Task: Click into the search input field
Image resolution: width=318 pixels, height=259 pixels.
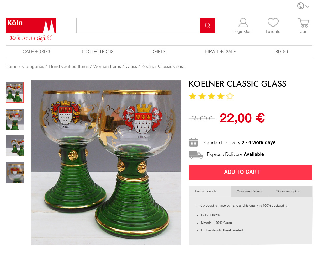Action: point(138,25)
